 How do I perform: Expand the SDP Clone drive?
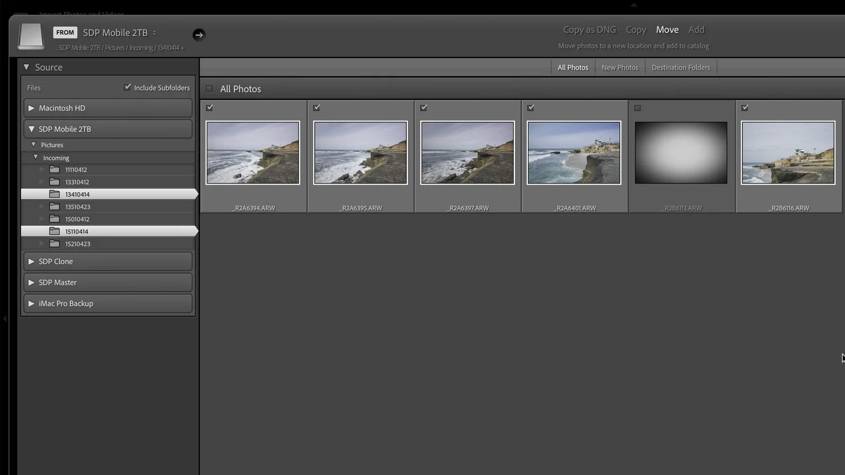click(x=32, y=261)
